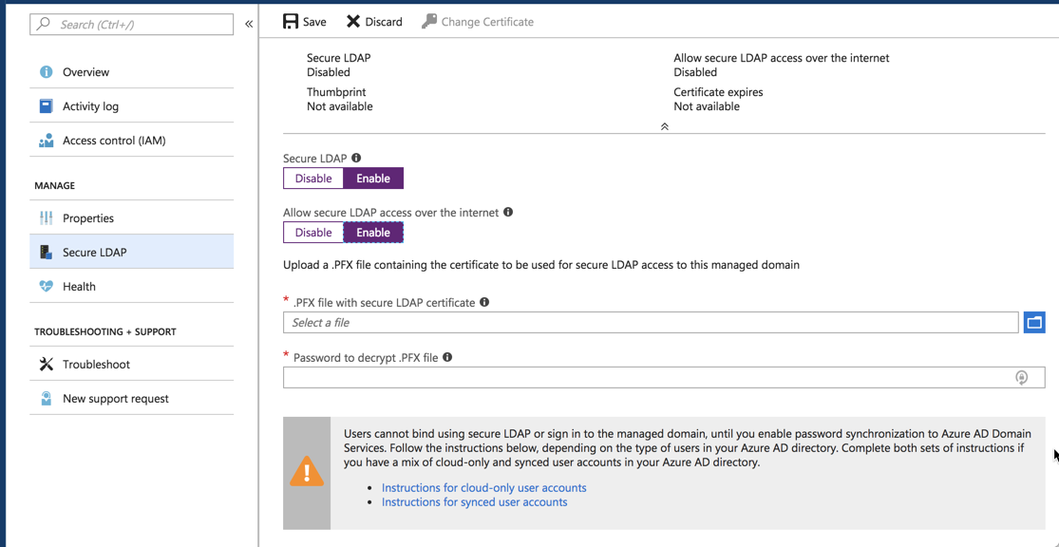1059x547 pixels.
Task: Open New support request menu item
Action: tap(132, 399)
